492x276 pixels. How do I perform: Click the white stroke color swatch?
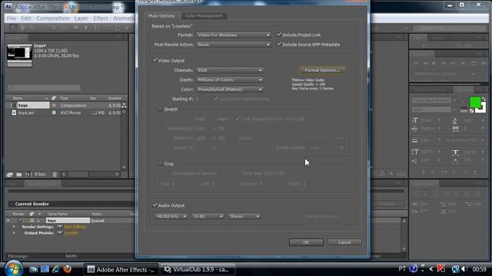tap(484, 109)
